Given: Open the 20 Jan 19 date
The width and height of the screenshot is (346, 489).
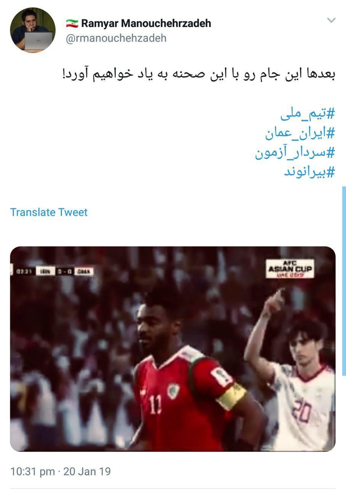Looking at the screenshot, I should coord(87,471).
